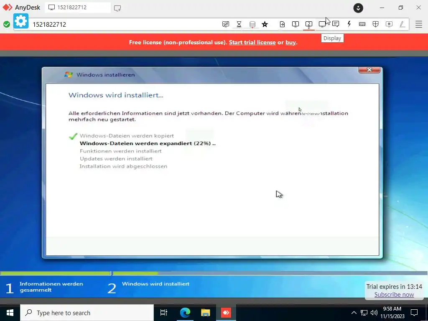Click the session recording monitor icon
The width and height of the screenshot is (428, 321).
[389, 24]
